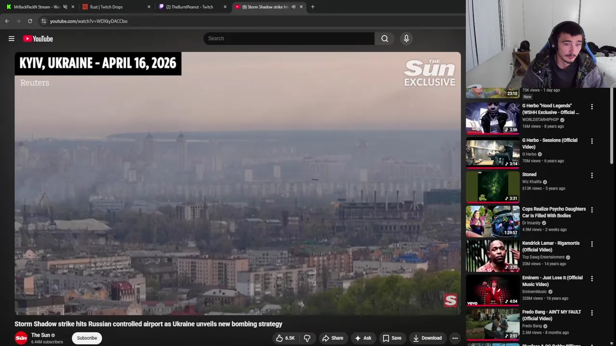
Task: Open options menu for Kendrick Lamar Rigamortis
Action: pos(592,244)
